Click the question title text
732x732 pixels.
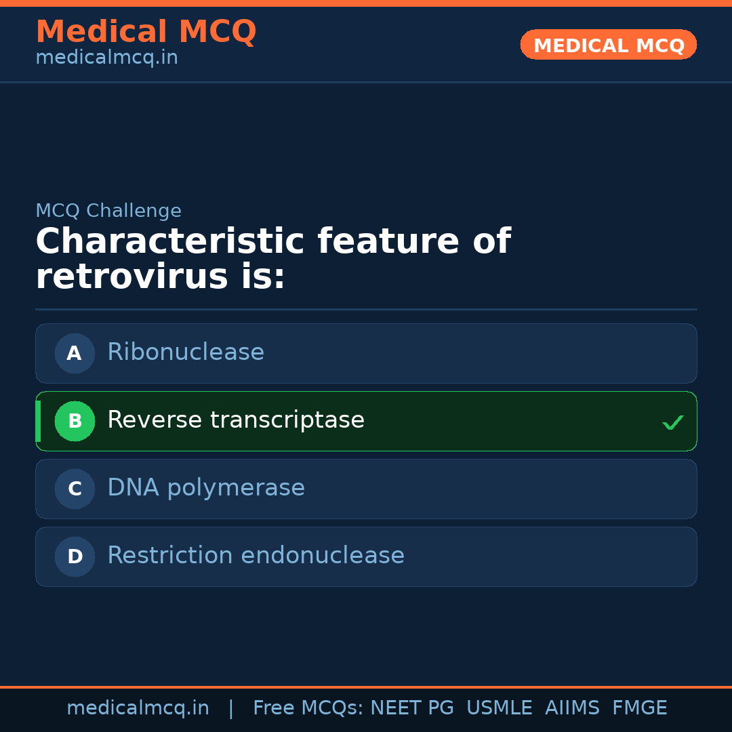[x=273, y=258]
